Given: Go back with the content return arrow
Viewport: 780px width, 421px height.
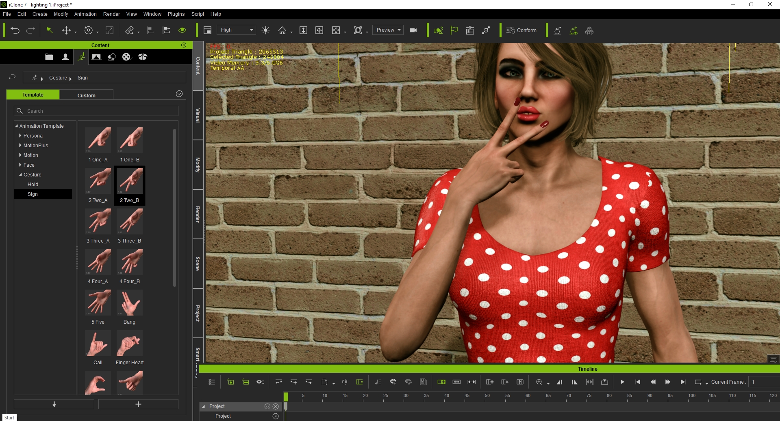Looking at the screenshot, I should click(x=12, y=77).
